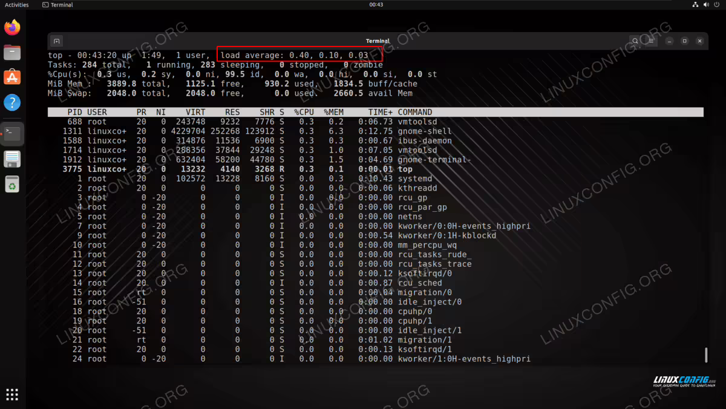The width and height of the screenshot is (726, 409).
Task: Select the Terminal icon in dock
Action: pos(12,134)
